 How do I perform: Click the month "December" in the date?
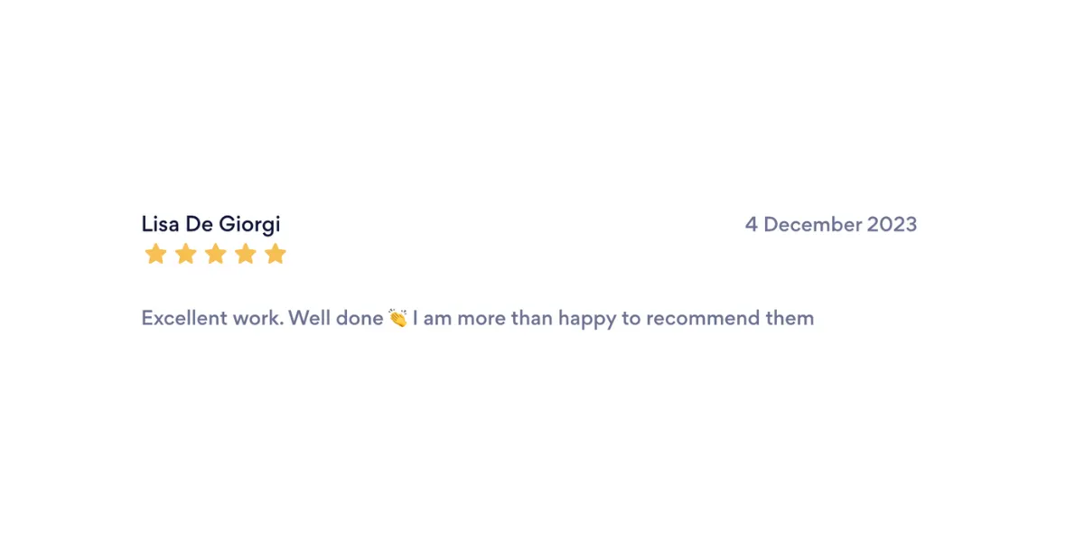pos(813,224)
